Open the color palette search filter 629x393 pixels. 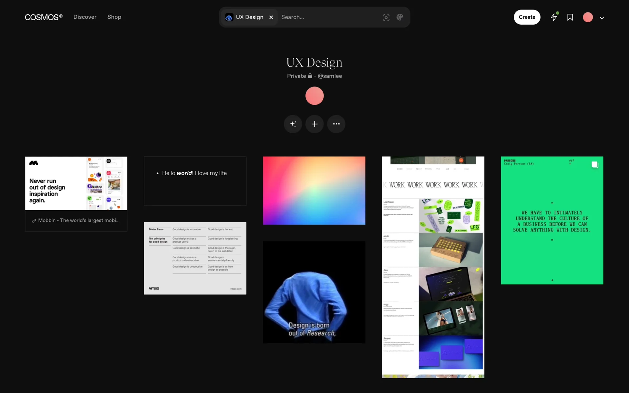(x=400, y=17)
